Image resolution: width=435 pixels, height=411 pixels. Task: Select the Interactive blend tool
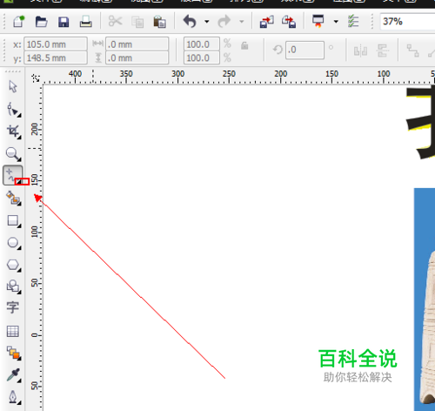[x=13, y=353]
